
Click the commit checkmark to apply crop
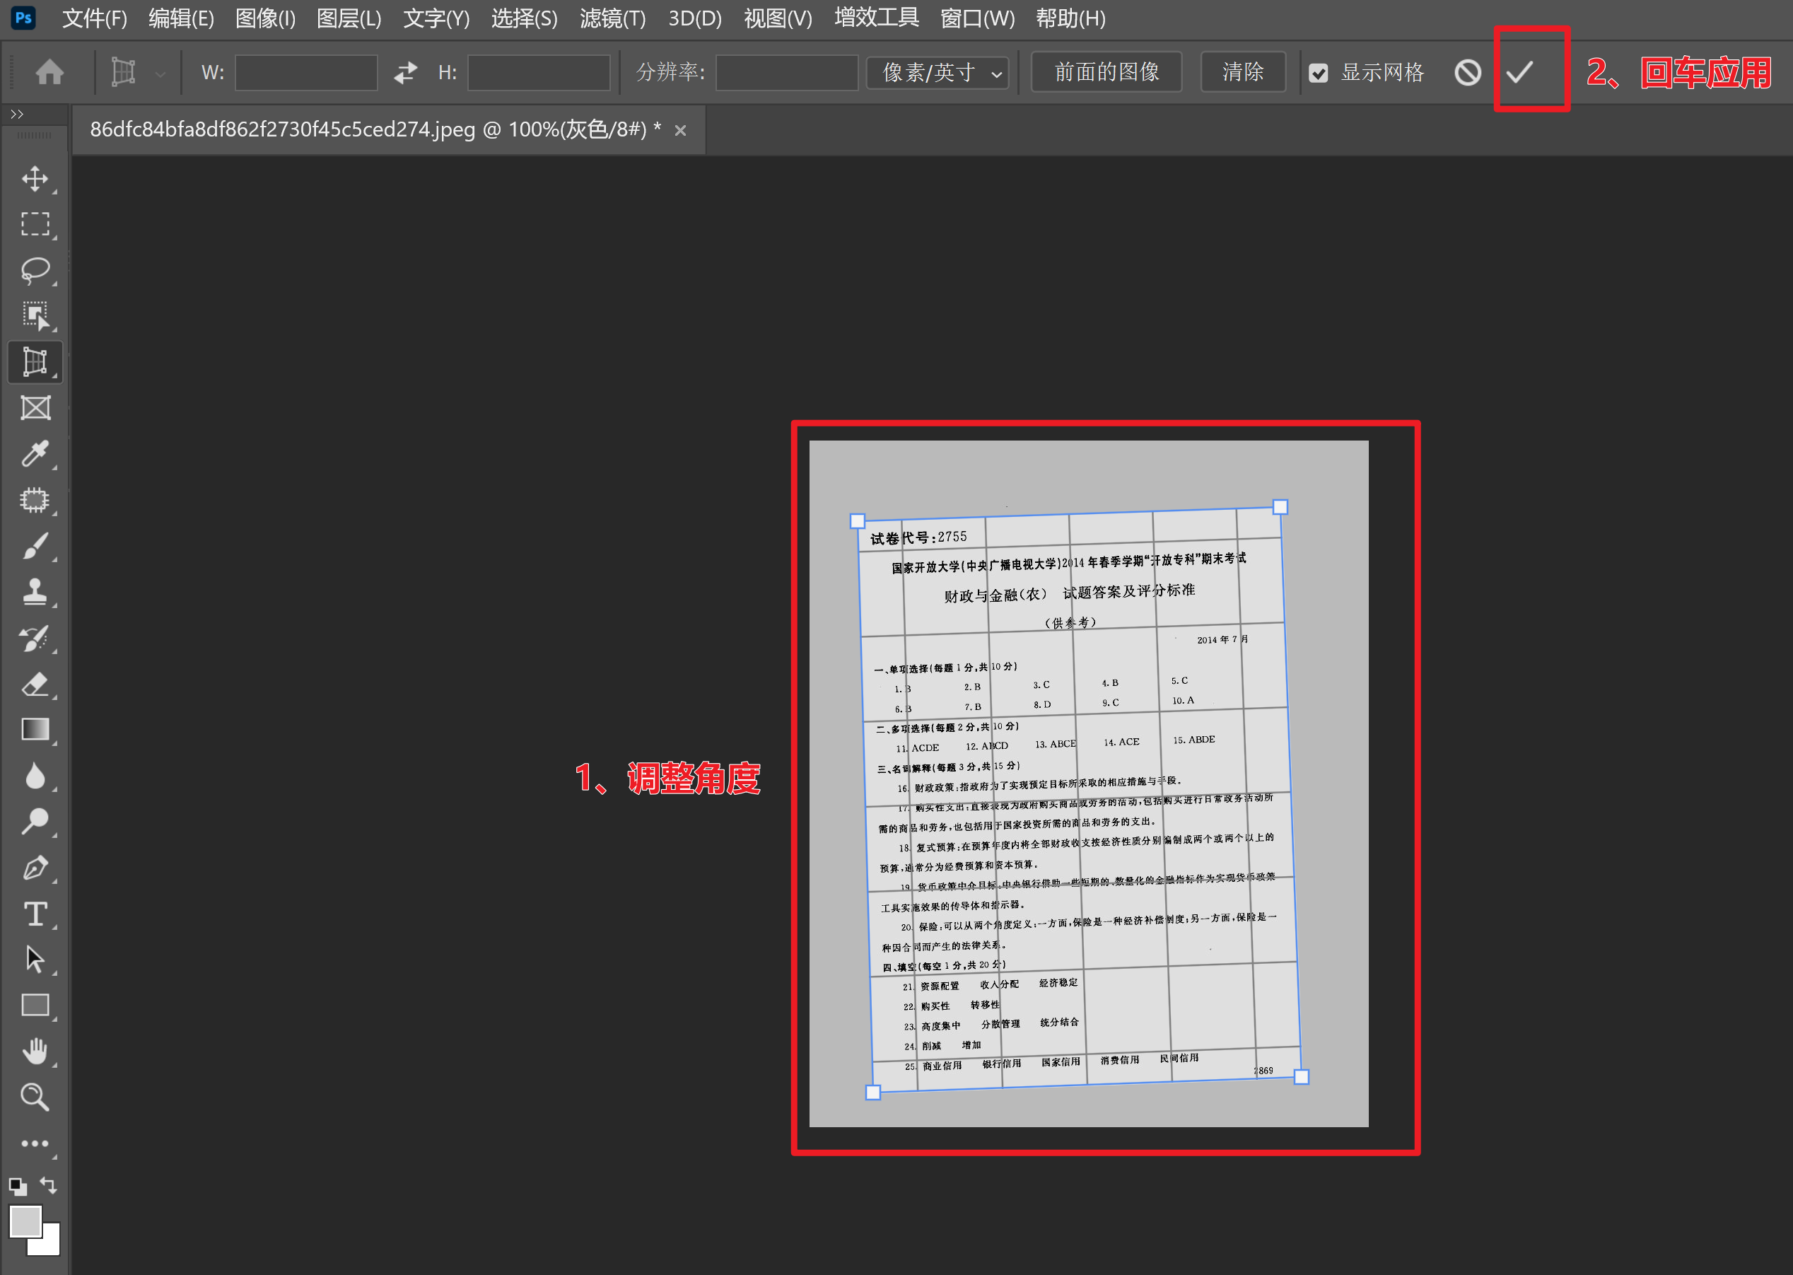(1520, 72)
